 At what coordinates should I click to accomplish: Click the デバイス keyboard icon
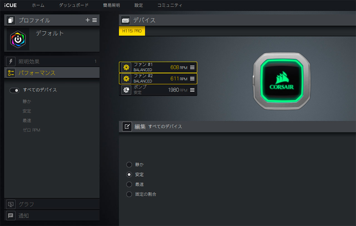click(125, 20)
